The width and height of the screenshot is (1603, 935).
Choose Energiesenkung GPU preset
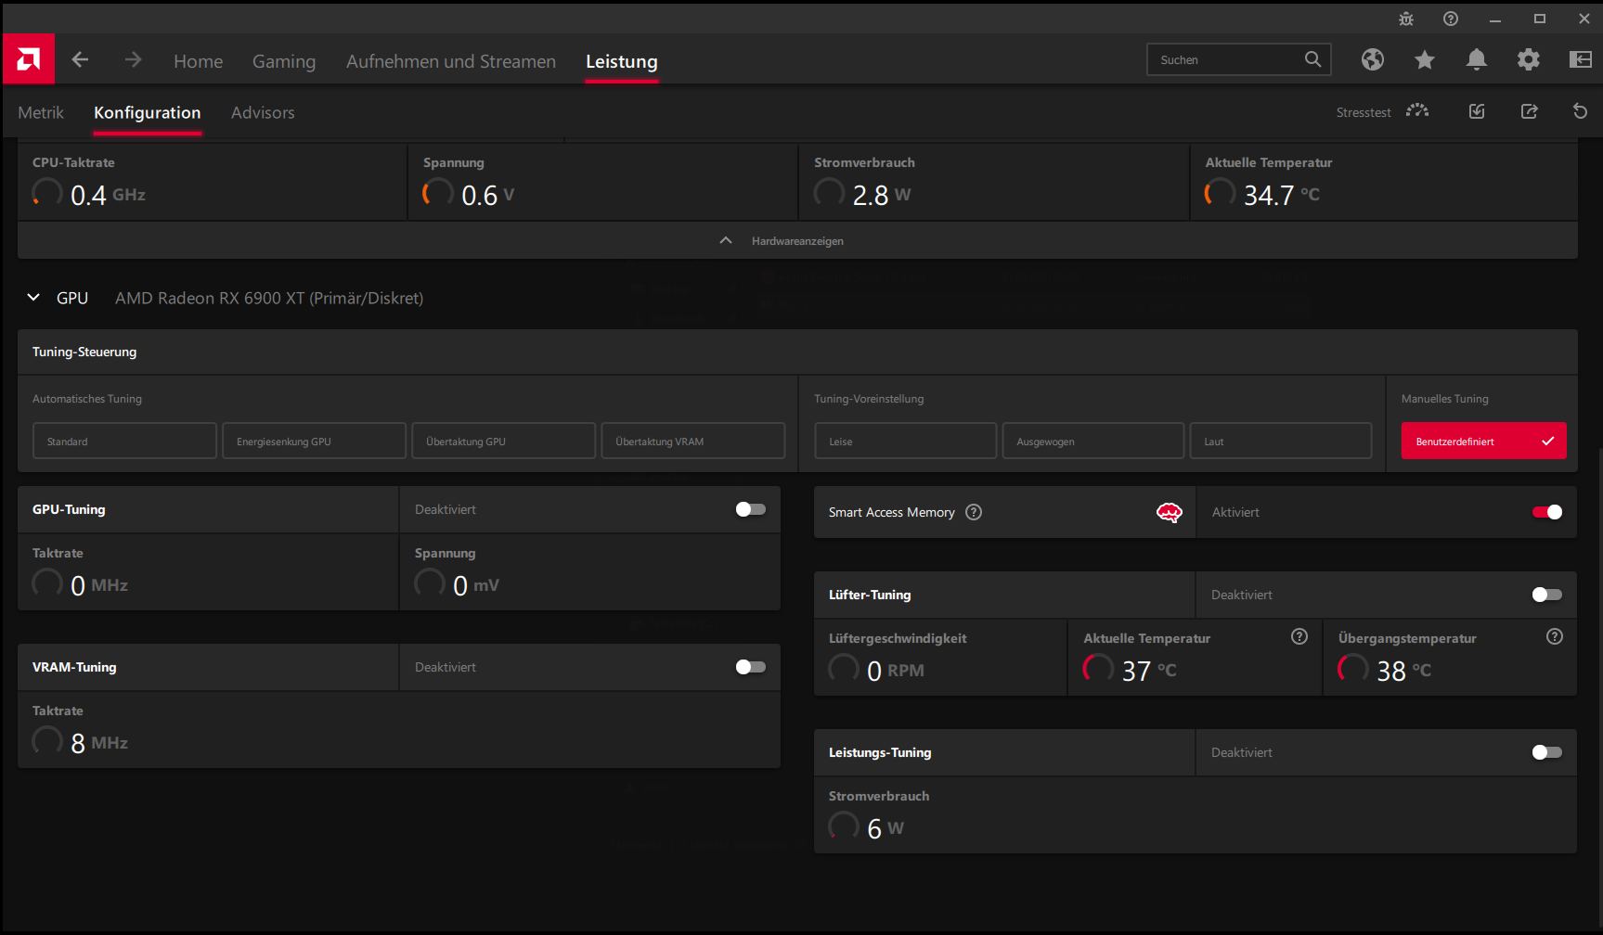point(315,441)
